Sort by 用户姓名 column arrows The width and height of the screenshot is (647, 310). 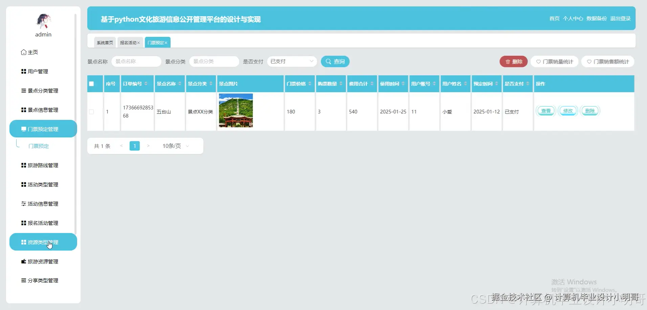click(465, 84)
